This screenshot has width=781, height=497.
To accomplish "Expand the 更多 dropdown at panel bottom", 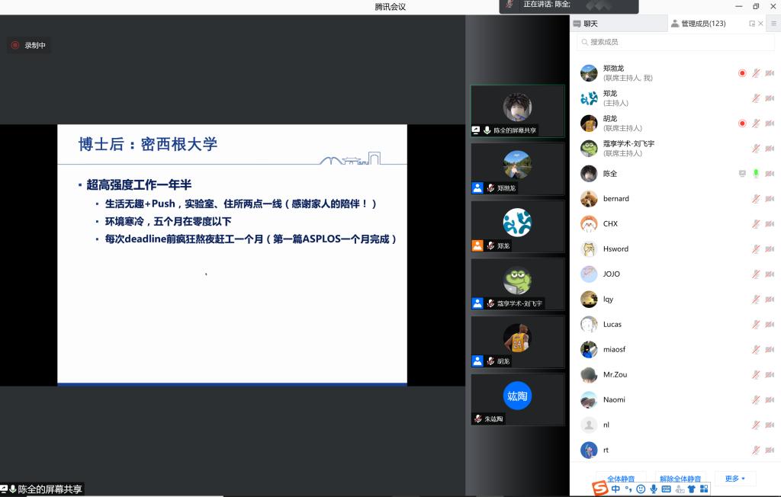I will pyautogui.click(x=736, y=479).
